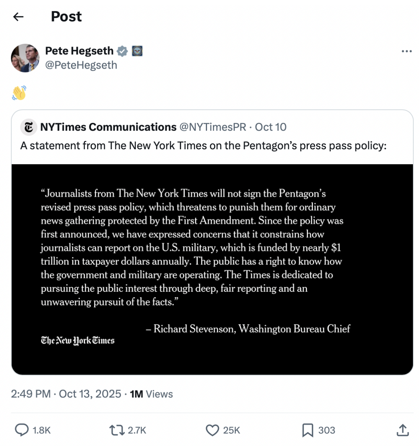The height and width of the screenshot is (446, 419).
Task: Click the @NYTimesPR handle
Action: point(213,127)
